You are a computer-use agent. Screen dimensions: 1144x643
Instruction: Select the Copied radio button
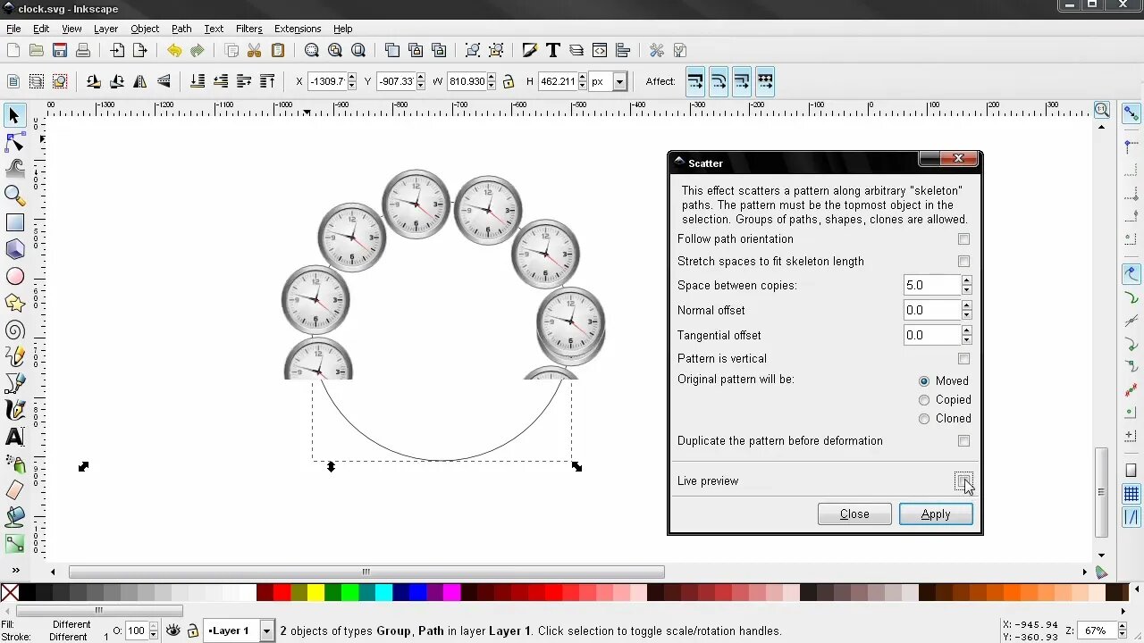pyautogui.click(x=923, y=399)
